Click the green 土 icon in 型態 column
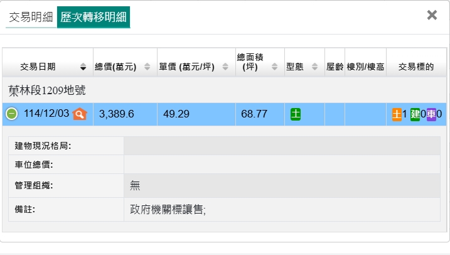The image size is (450, 255). [296, 114]
